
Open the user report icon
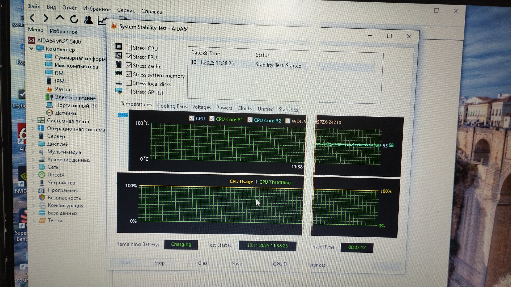tap(88, 20)
